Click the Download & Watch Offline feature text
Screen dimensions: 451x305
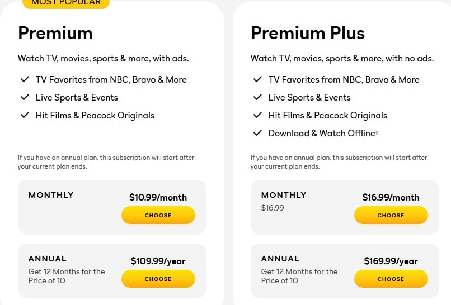(316, 133)
